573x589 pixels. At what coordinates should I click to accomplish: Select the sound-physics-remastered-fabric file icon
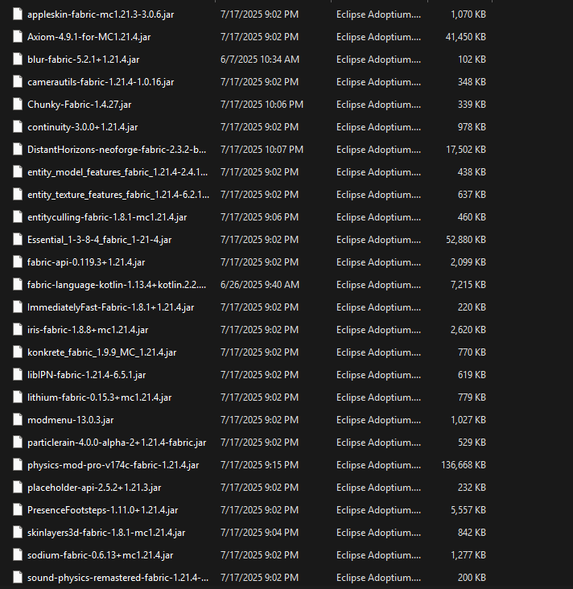(x=17, y=578)
